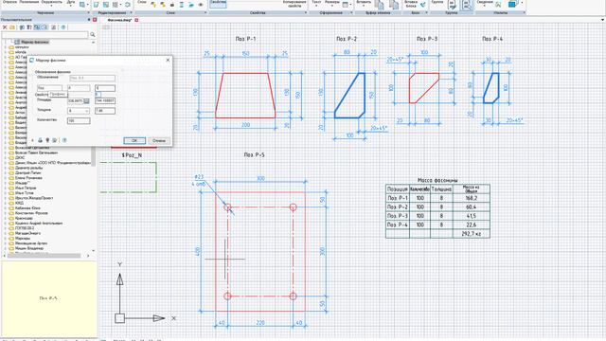Select the Полилиния polyline tool
Viewport: 606px width, 341px height.
[x=29, y=2]
